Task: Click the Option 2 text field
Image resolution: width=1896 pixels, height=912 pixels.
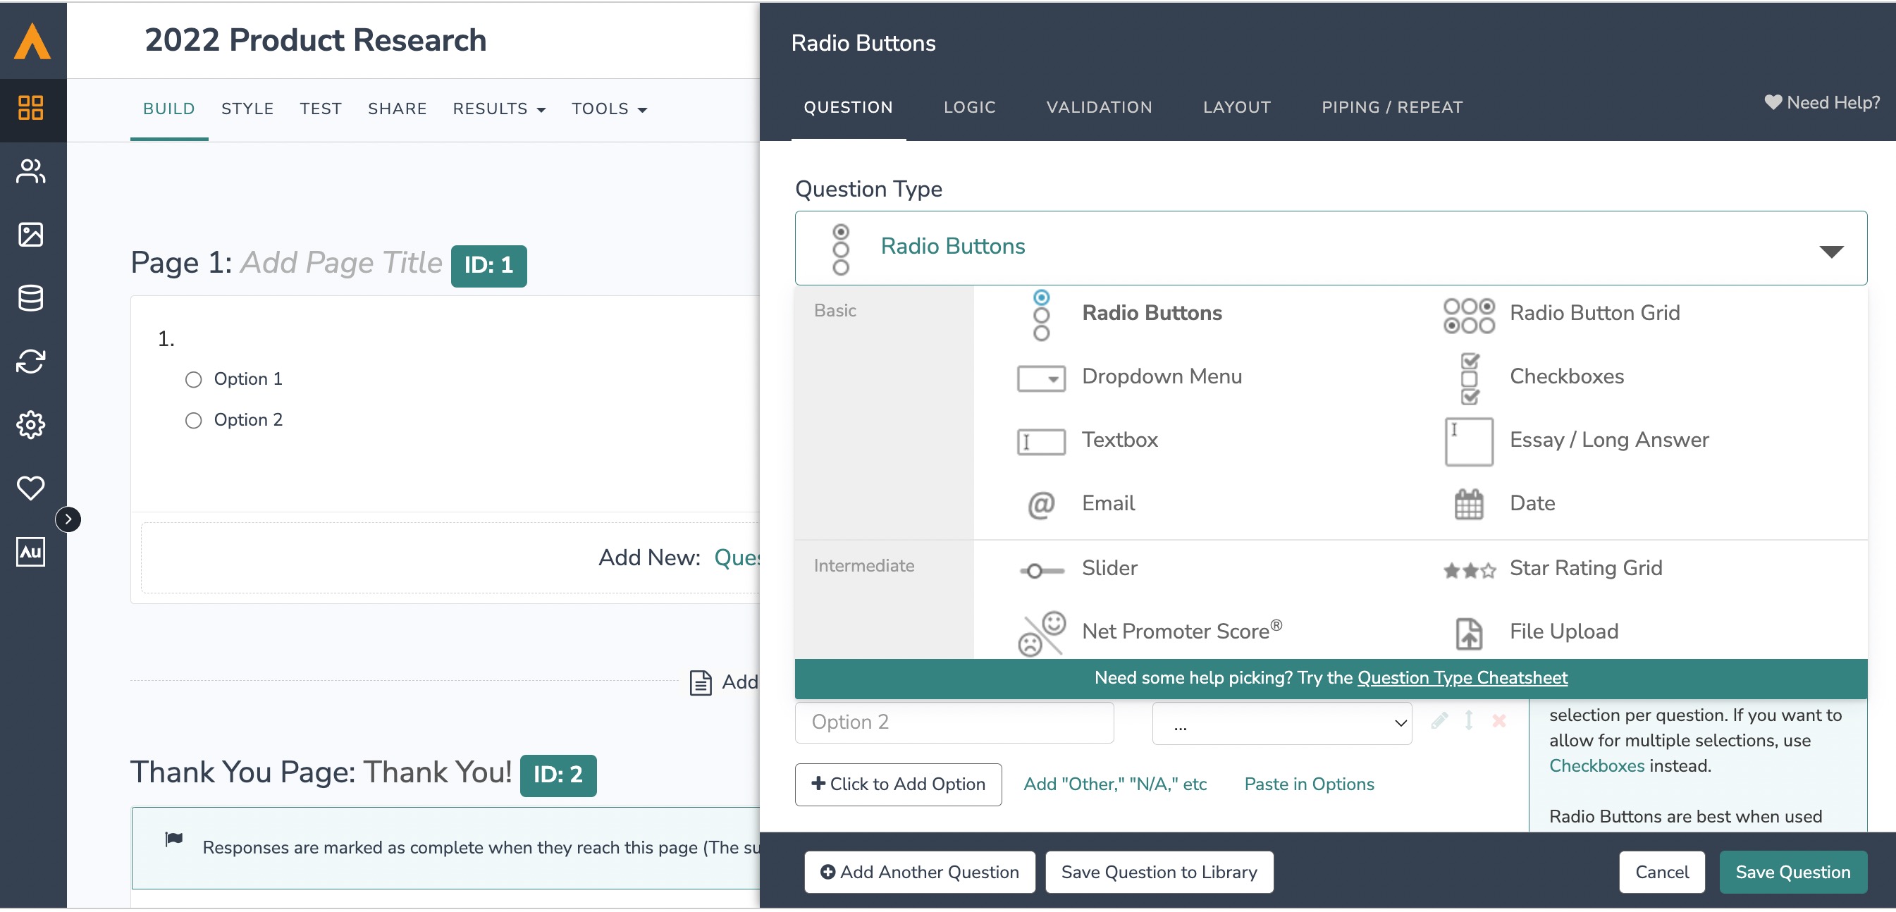Action: pos(954,723)
